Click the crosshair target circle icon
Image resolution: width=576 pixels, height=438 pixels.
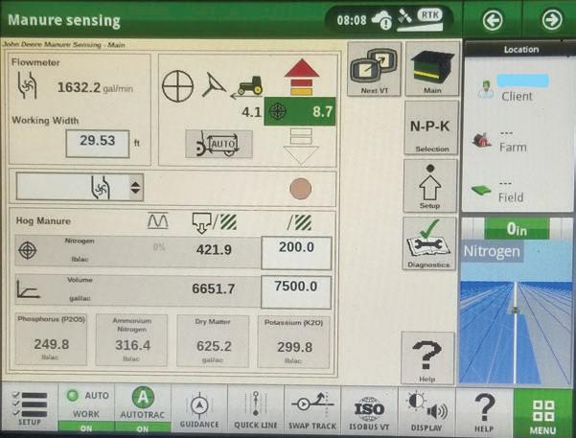coord(178,86)
